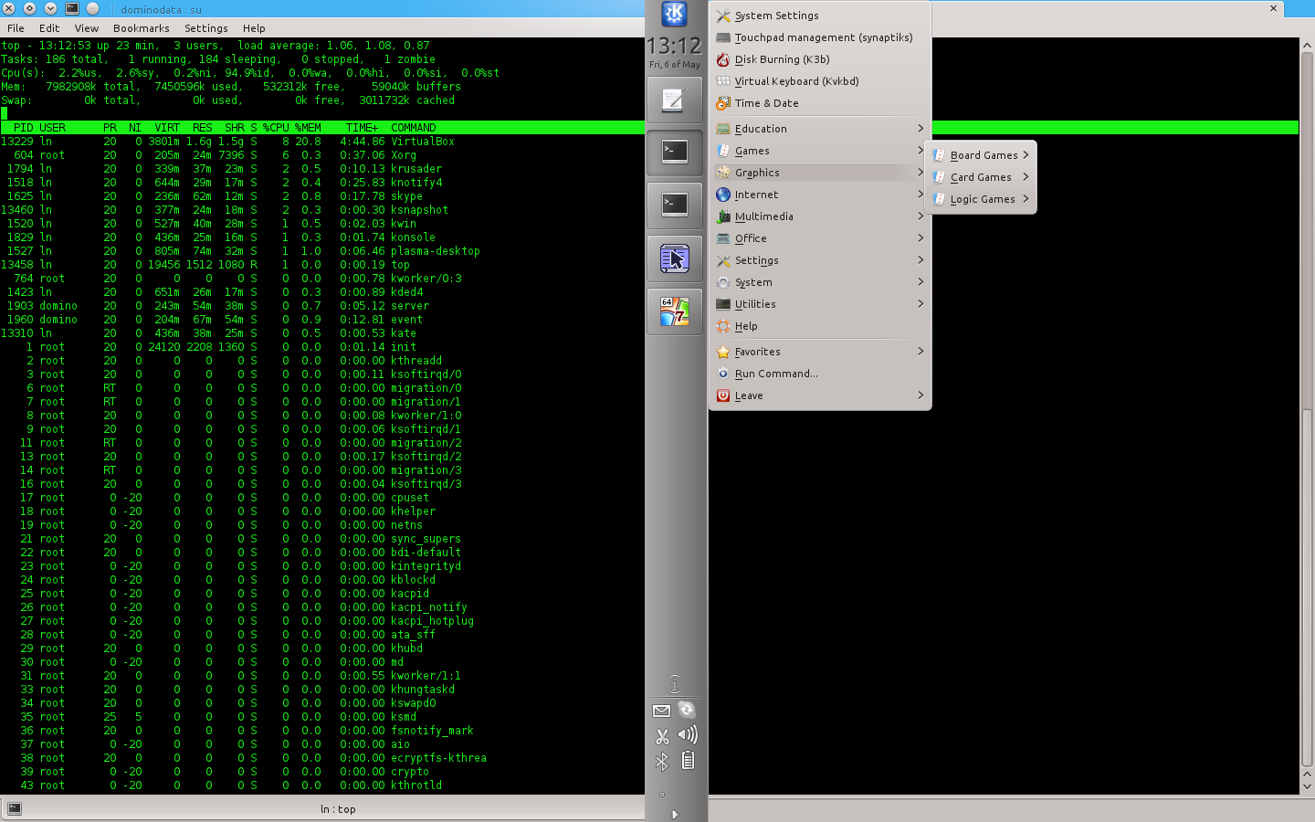
Task: Click the 'ln : top' Konsole tab
Action: [338, 809]
